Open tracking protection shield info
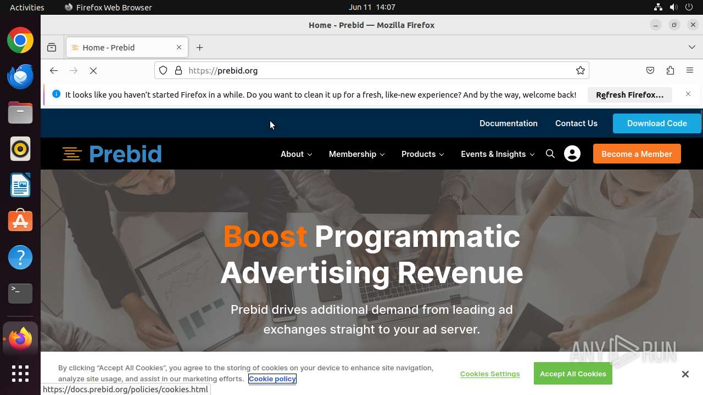The width and height of the screenshot is (703, 395). [163, 70]
